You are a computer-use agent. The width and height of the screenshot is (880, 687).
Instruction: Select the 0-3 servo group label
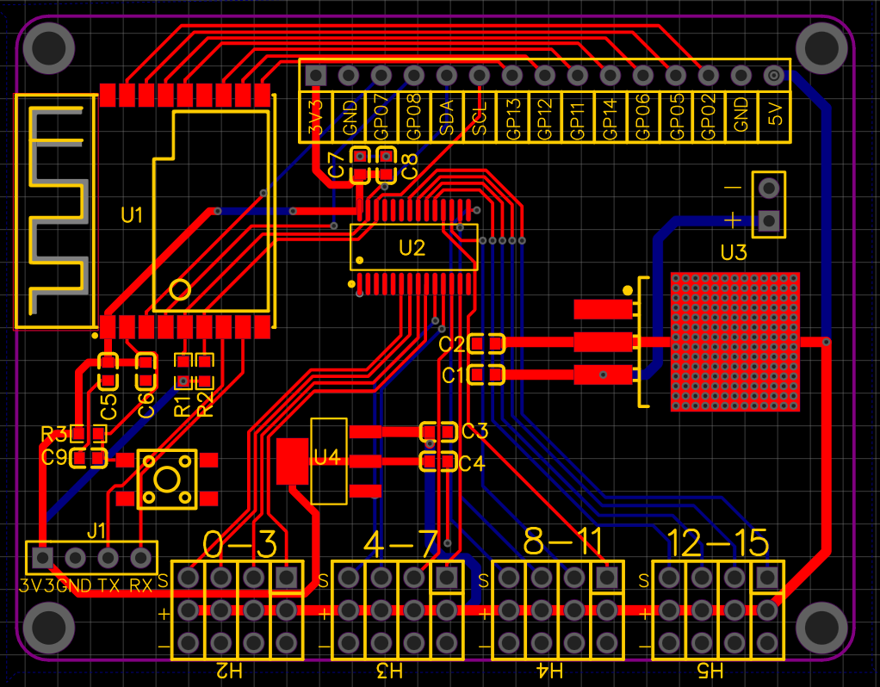click(x=239, y=544)
